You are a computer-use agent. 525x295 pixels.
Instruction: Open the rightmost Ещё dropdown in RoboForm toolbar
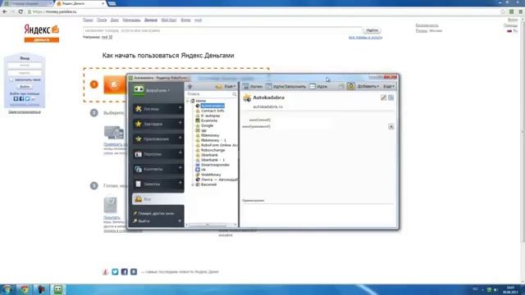[388, 86]
